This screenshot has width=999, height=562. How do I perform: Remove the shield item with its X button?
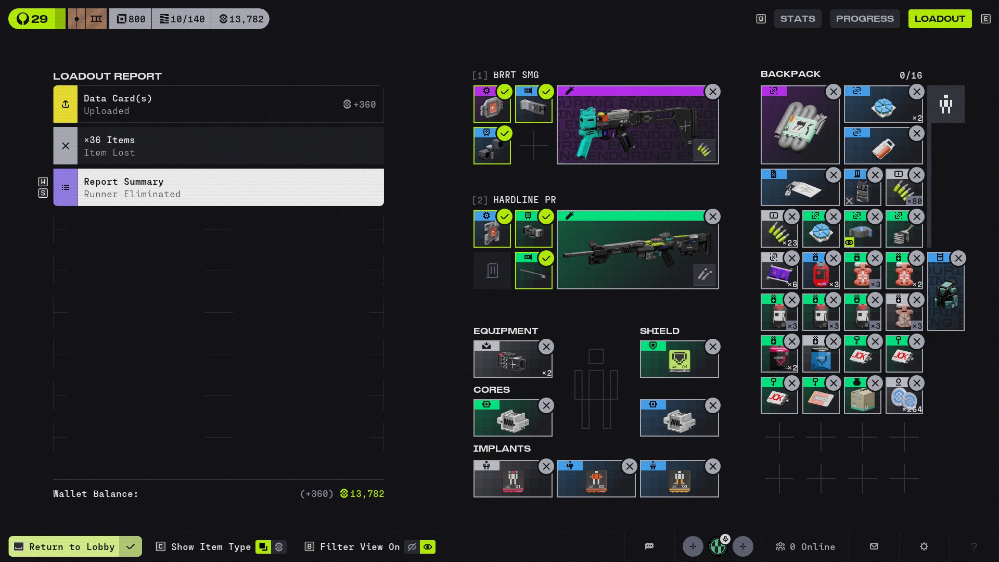[712, 347]
